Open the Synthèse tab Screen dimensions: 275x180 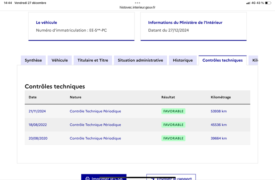(33, 60)
